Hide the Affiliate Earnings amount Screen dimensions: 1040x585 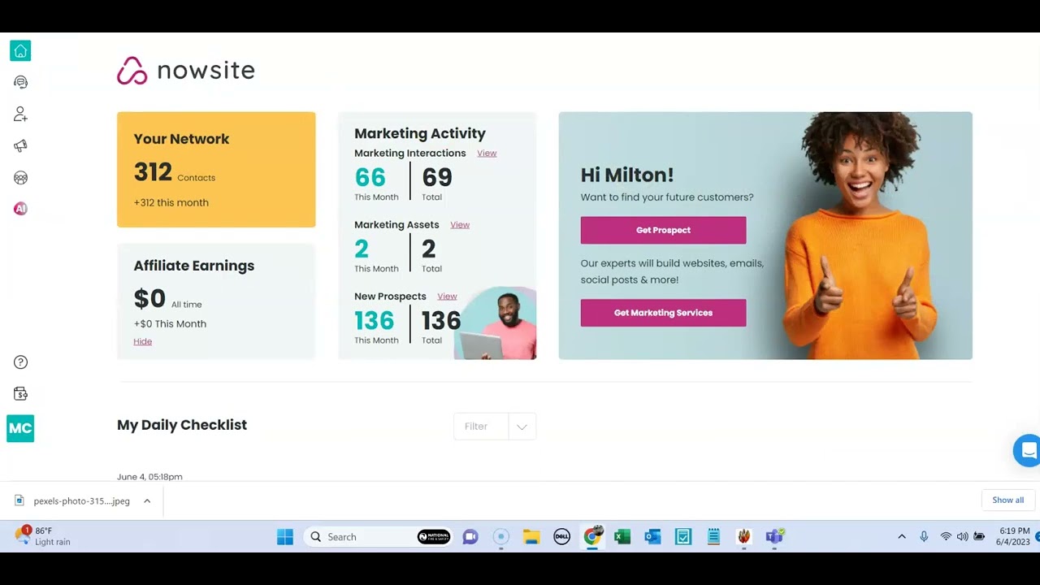(x=143, y=341)
